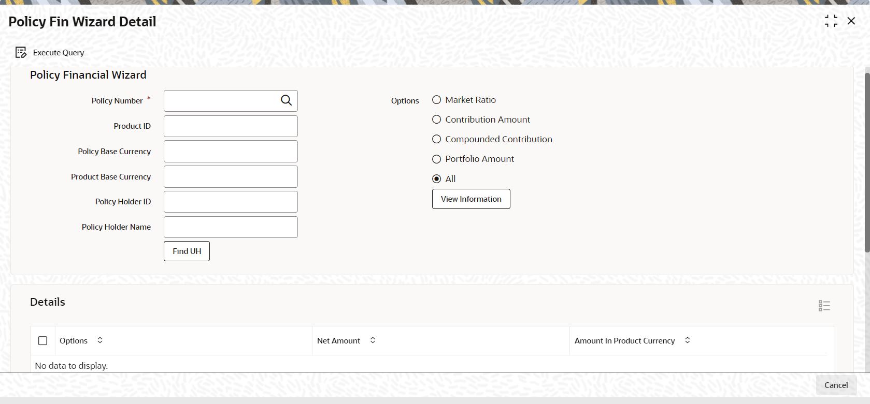Screen dimensions: 870x404
Task: Click the Policy Financial Wizard heading
Action: 88,75
